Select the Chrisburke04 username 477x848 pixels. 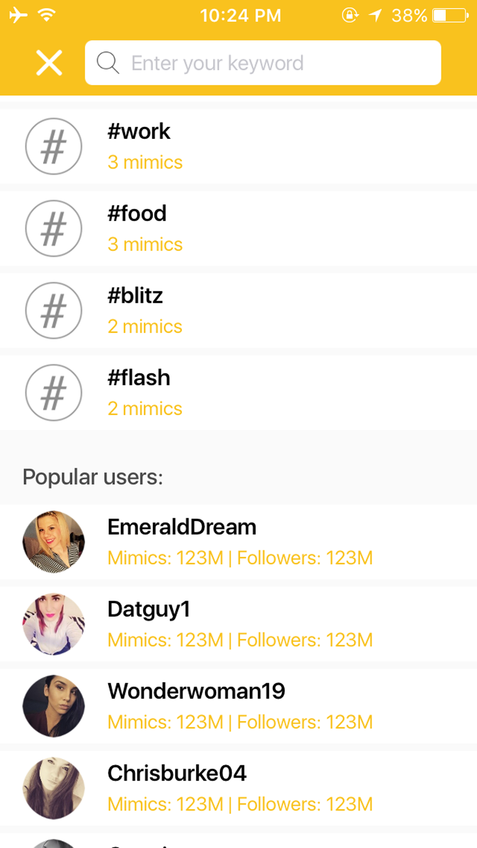177,773
